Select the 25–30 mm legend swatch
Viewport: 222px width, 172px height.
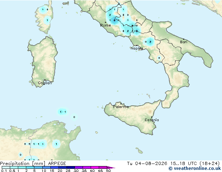(x=70, y=167)
